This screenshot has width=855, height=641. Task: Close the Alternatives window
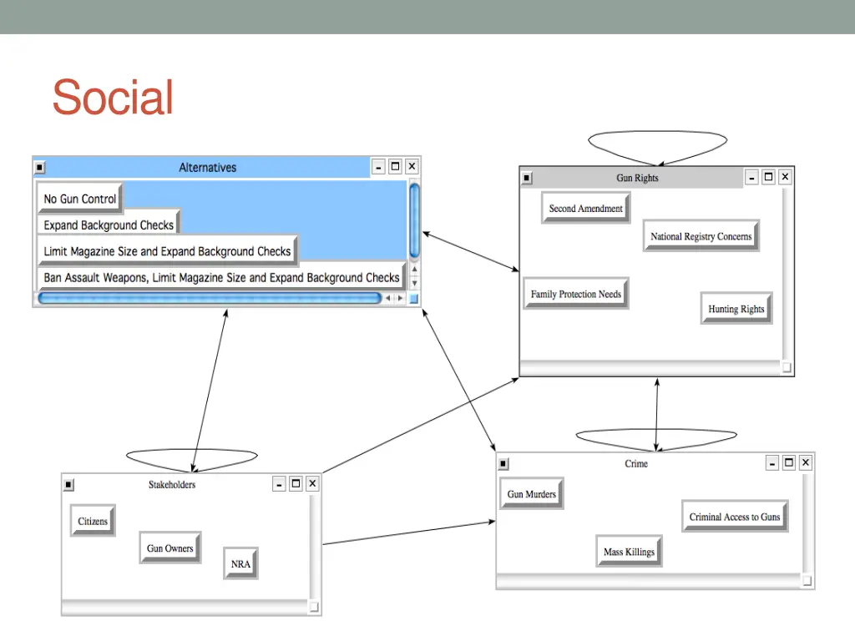(412, 167)
